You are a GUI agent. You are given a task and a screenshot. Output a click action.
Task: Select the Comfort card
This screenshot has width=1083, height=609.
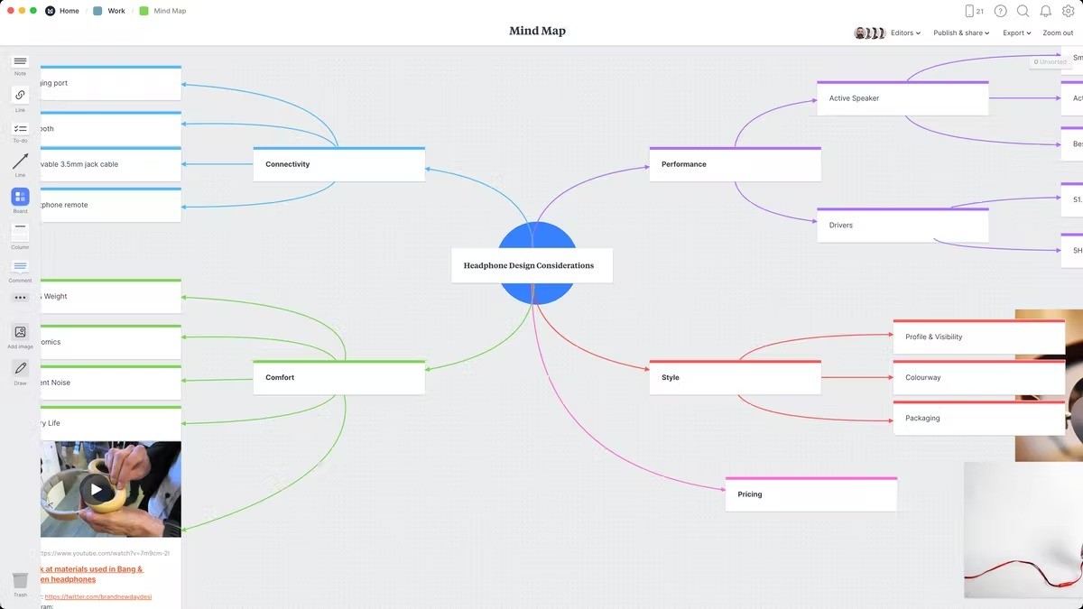coord(338,377)
